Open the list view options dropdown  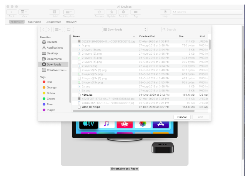58,29
